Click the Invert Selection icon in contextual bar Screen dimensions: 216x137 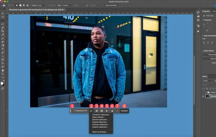click(x=96, y=111)
